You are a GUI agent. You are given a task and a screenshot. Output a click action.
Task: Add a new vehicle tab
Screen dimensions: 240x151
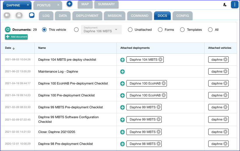coord(69,4)
